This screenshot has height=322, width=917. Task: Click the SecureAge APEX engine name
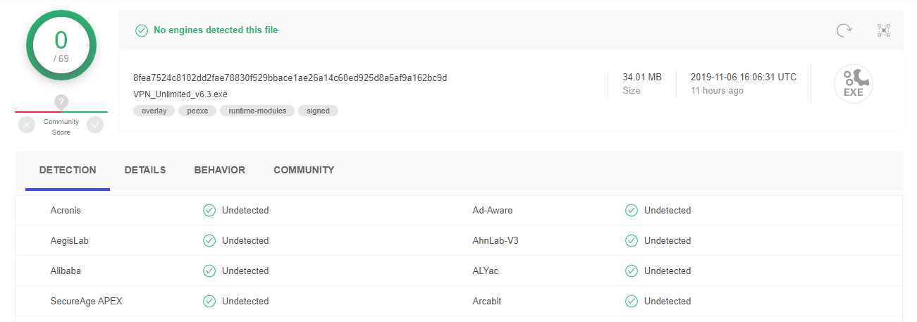pyautogui.click(x=87, y=301)
